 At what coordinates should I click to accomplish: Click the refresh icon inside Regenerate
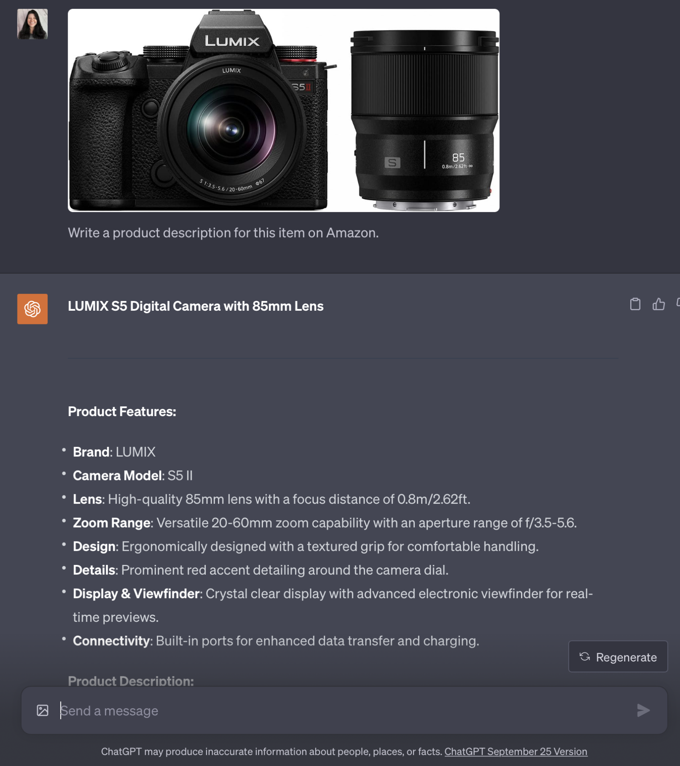585,657
